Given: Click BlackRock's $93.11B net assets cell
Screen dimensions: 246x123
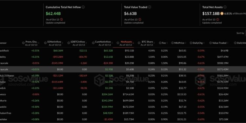Looking at the screenshot, I should pyautogui.click(x=129, y=51).
